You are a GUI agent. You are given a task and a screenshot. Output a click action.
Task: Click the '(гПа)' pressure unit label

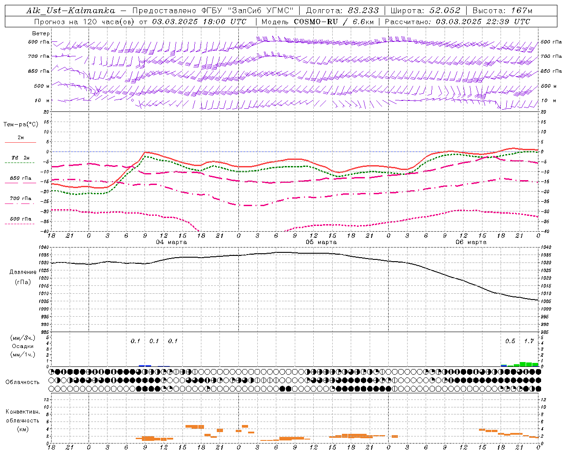pyautogui.click(x=23, y=282)
